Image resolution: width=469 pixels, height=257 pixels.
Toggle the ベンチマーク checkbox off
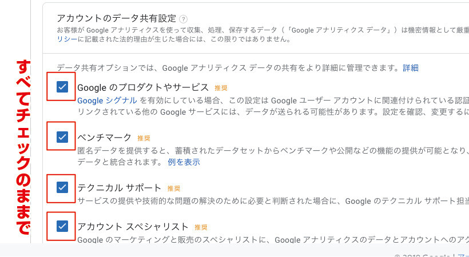[63, 137]
